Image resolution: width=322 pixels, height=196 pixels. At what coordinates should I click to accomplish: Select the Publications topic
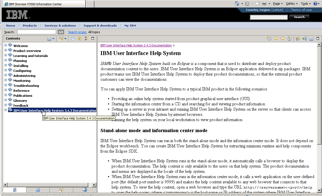23,96
